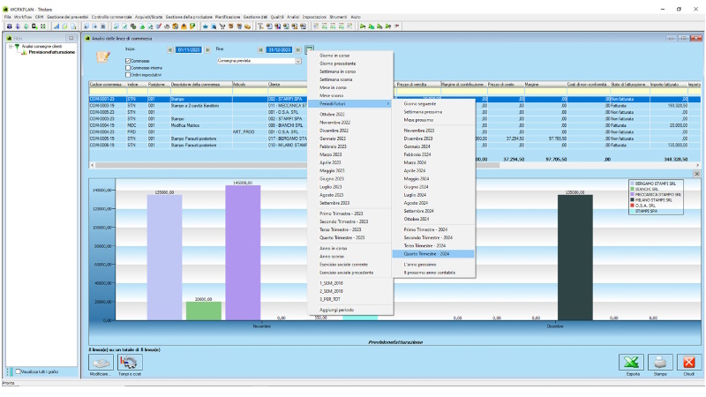Open the Pianificazione menu
Screen dimensions: 706x397
pyautogui.click(x=228, y=17)
